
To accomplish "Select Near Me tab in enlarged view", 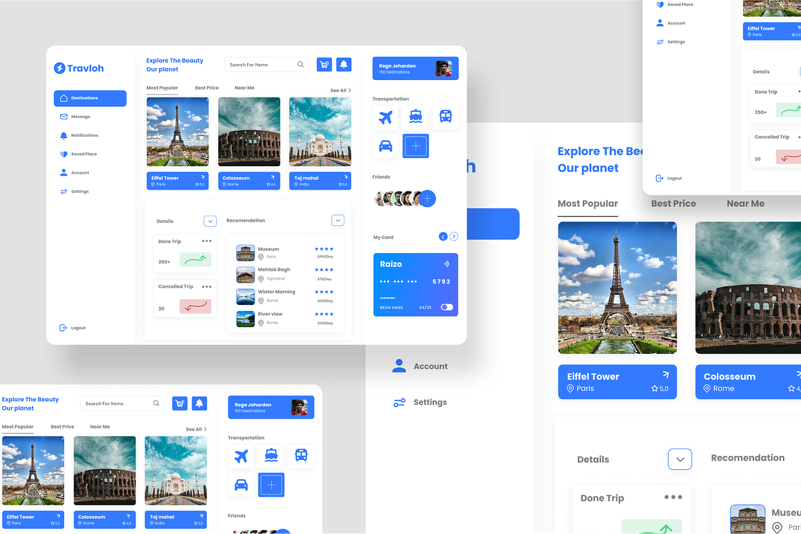I will tap(746, 204).
